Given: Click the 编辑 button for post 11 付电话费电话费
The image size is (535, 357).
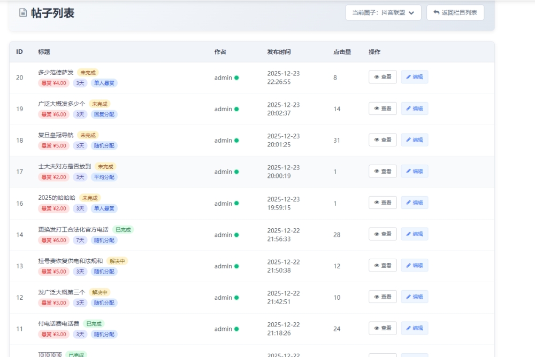Looking at the screenshot, I should pyautogui.click(x=414, y=328).
